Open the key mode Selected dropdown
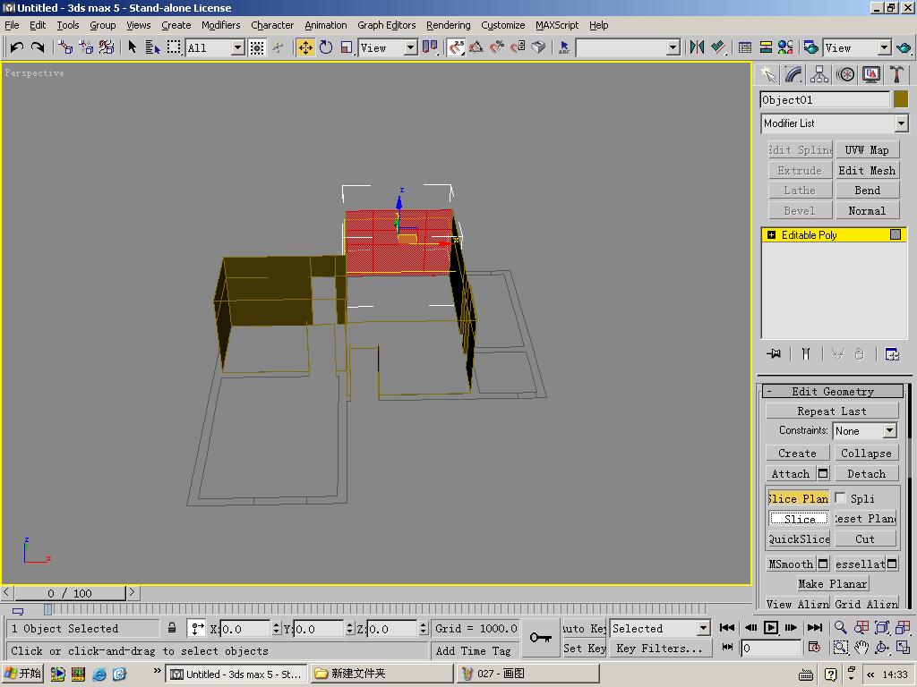This screenshot has width=917, height=687. click(x=704, y=629)
